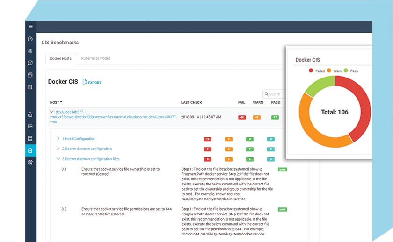Image resolution: width=393 pixels, height=242 pixels.
Task: Open the document list icon in sidebar
Action: pyautogui.click(x=30, y=87)
